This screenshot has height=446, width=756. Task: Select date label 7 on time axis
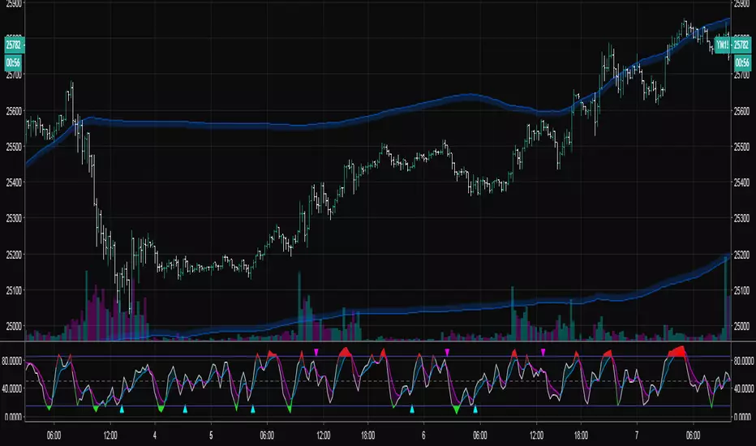tap(637, 435)
